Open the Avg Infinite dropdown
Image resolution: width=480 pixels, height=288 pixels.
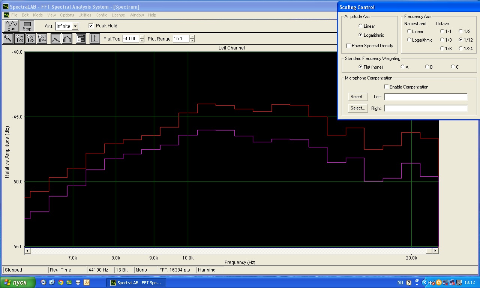[x=75, y=26]
